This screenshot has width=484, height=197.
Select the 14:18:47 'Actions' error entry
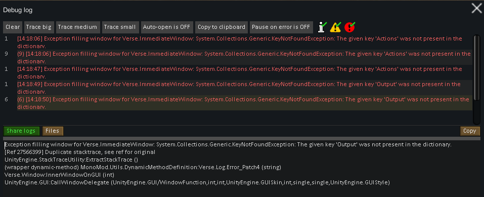pyautogui.click(x=238, y=73)
